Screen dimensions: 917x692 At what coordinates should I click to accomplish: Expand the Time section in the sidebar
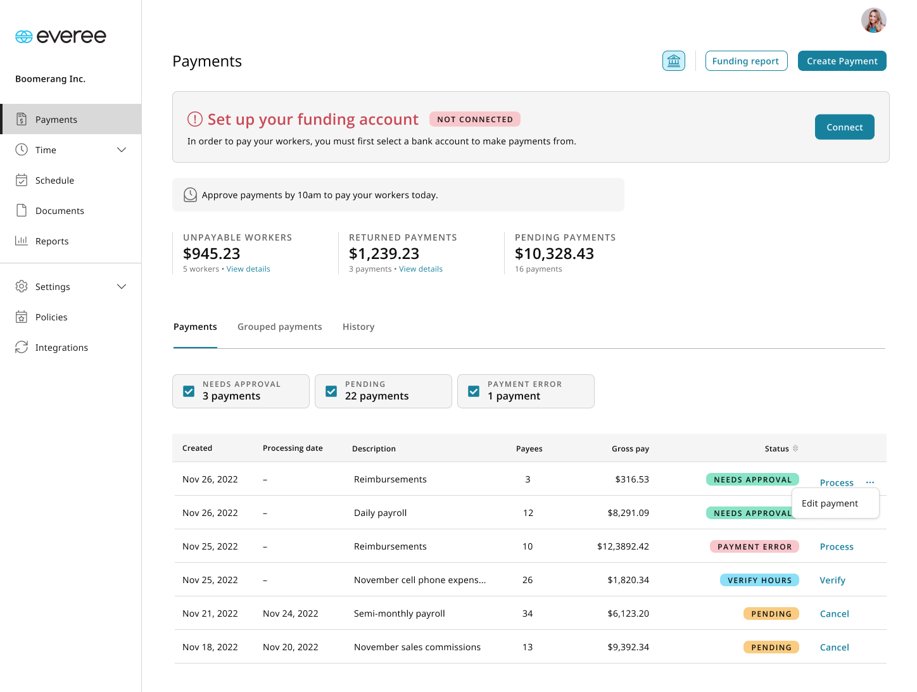pyautogui.click(x=122, y=149)
